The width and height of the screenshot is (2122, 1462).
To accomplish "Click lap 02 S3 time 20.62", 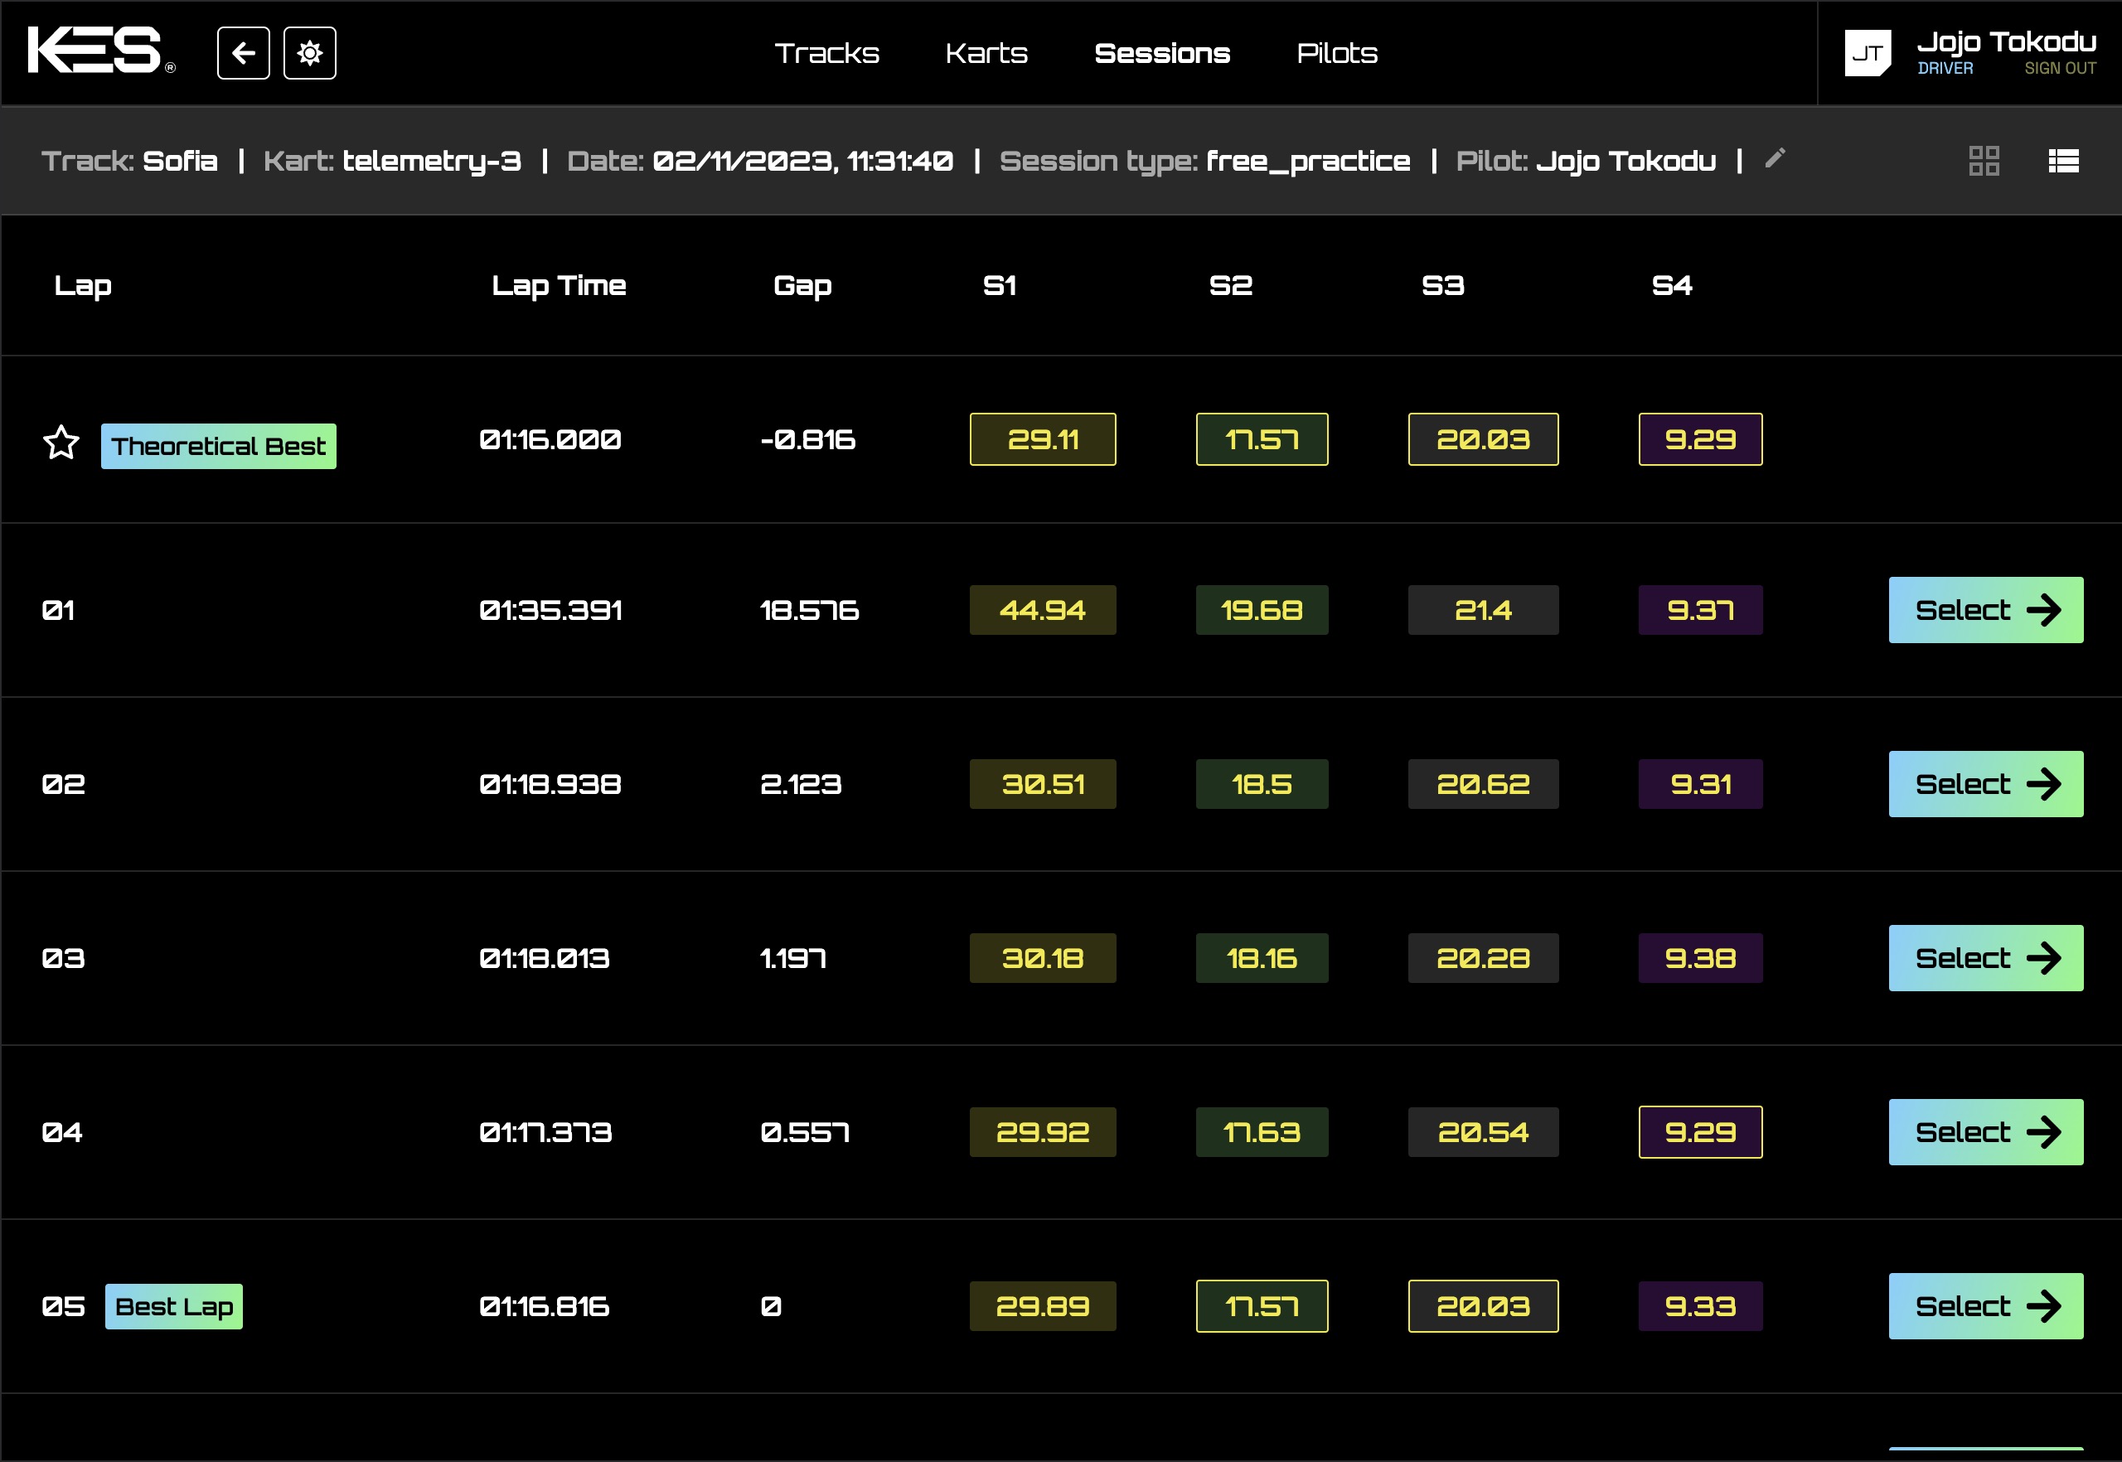I will 1484,784.
